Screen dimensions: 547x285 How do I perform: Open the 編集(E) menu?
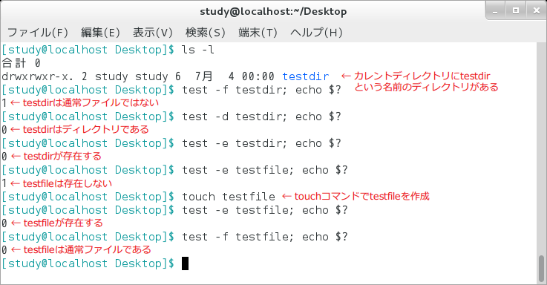100,33
